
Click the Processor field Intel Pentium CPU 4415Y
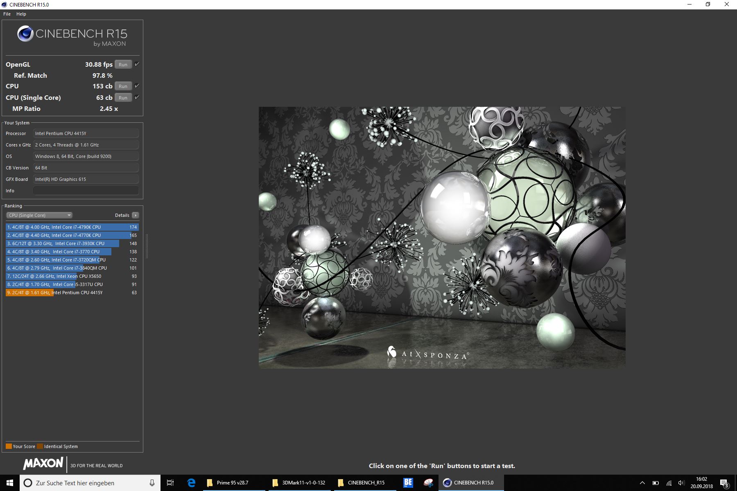pos(86,133)
